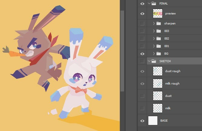Viewport: 202px width, 131px height.
Task: Select the dust rough layer thumbnail
Action: point(158,71)
